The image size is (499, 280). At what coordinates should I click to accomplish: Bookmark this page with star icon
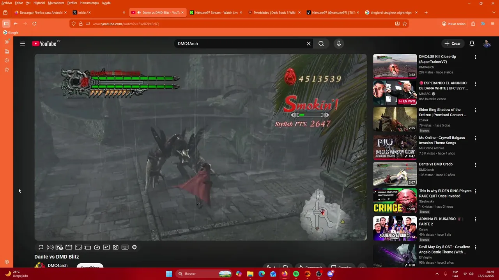[x=405, y=24]
